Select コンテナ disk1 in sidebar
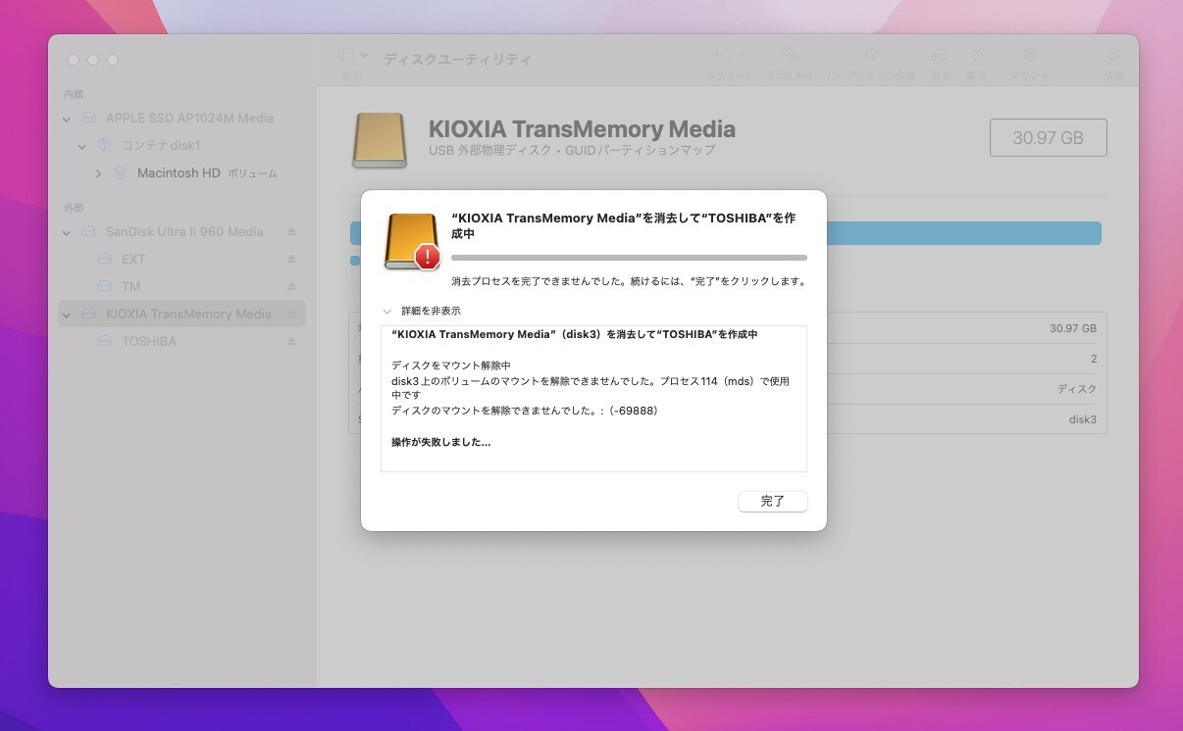Viewport: 1183px width, 731px height. [x=181, y=145]
